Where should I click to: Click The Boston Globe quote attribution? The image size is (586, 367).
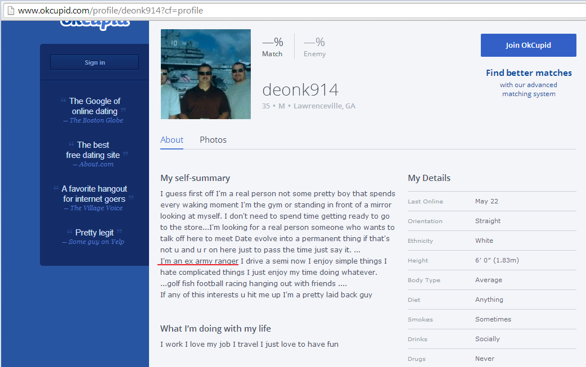point(96,120)
